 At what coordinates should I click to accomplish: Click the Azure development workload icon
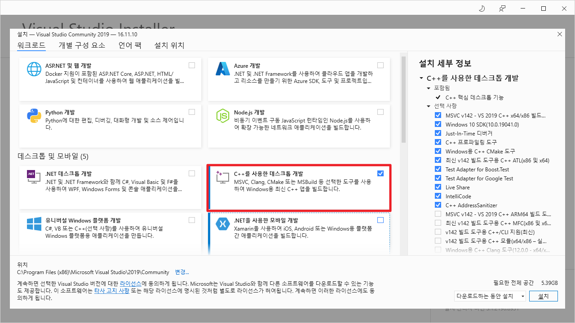coord(223,69)
